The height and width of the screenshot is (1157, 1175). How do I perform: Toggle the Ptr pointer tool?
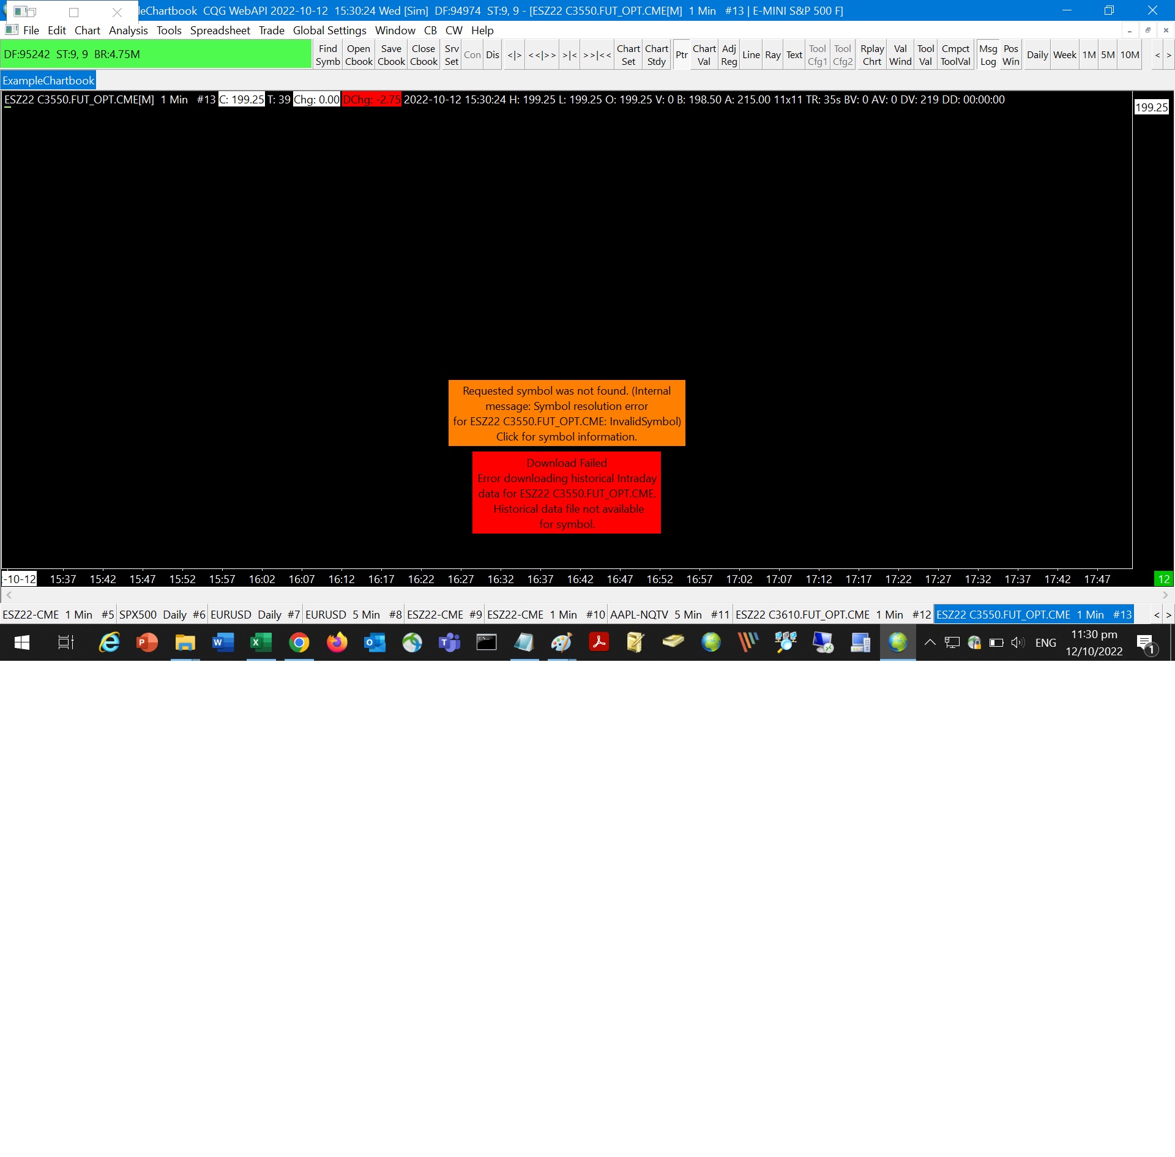(x=681, y=55)
